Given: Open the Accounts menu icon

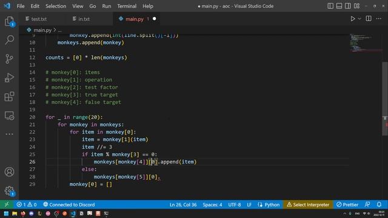Looking at the screenshot, I should (x=10, y=172).
